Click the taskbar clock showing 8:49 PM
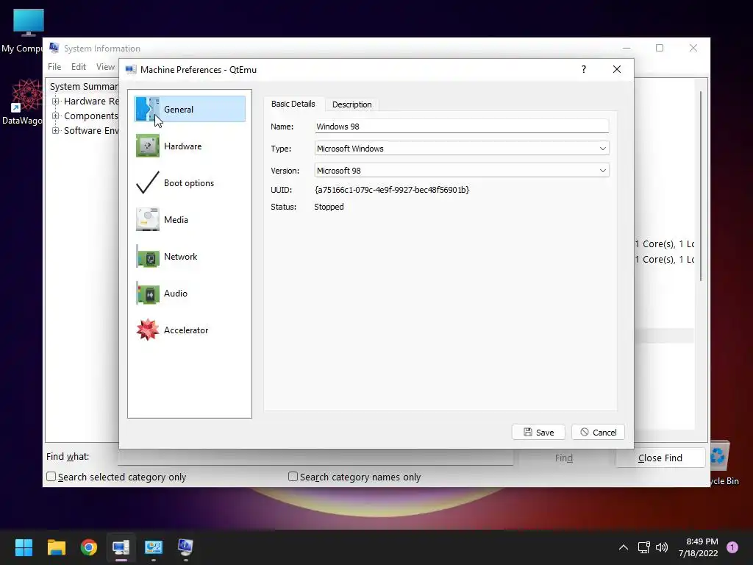Screen dimensions: 753x565 pyautogui.click(x=699, y=547)
